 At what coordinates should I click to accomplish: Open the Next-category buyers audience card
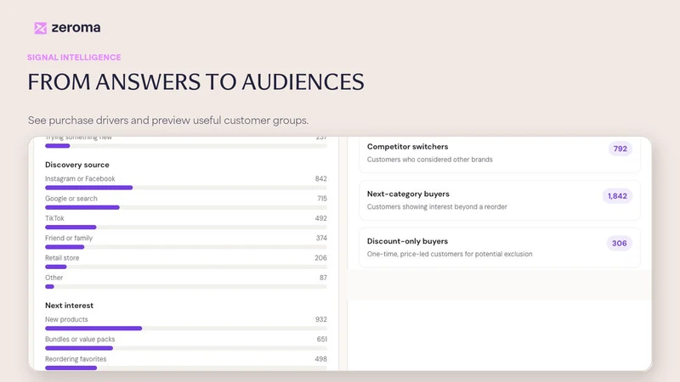coord(500,200)
